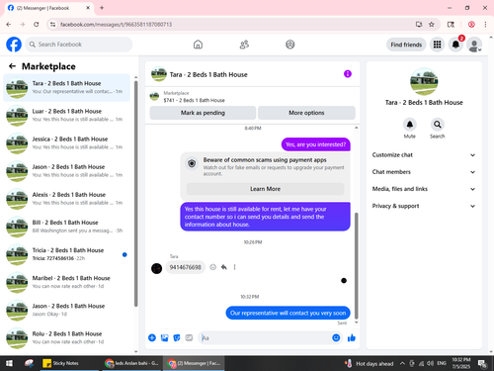Expand Customize chat section
Image resolution: width=494 pixels, height=371 pixels.
point(424,155)
